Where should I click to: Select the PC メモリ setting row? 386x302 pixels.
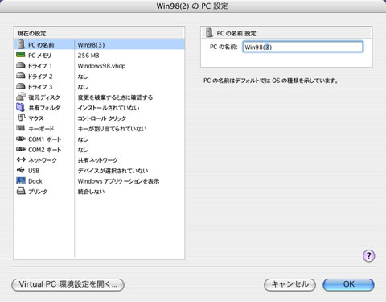pos(99,56)
